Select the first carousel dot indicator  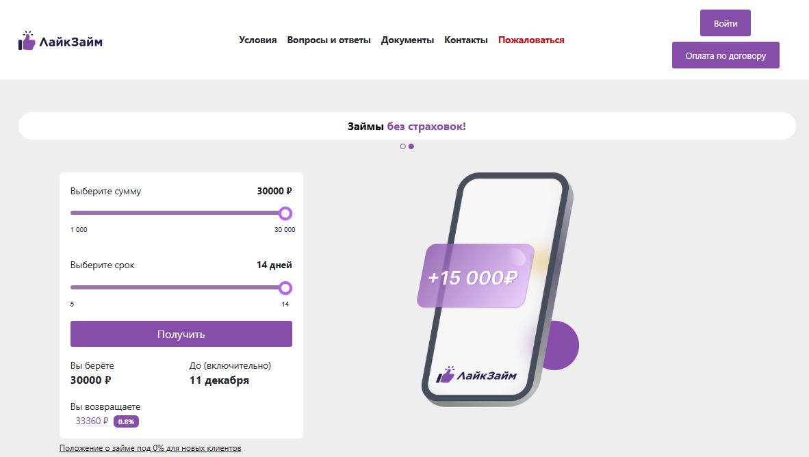click(403, 146)
